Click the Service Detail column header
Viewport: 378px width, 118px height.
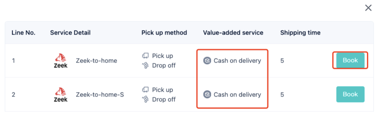(70, 33)
